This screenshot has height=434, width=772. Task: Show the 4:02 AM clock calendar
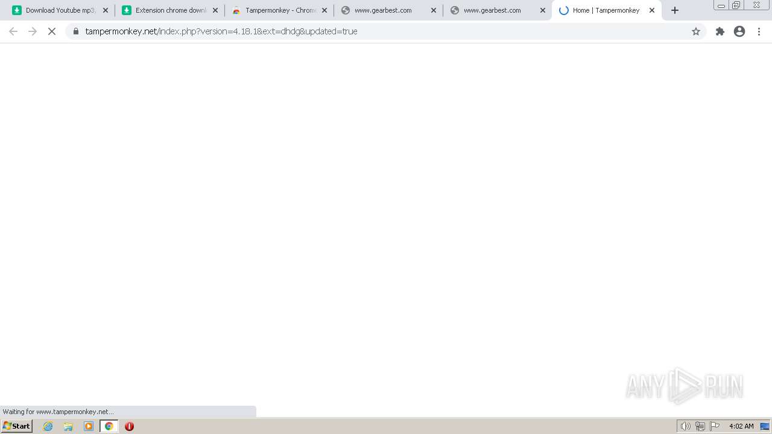coord(741,426)
